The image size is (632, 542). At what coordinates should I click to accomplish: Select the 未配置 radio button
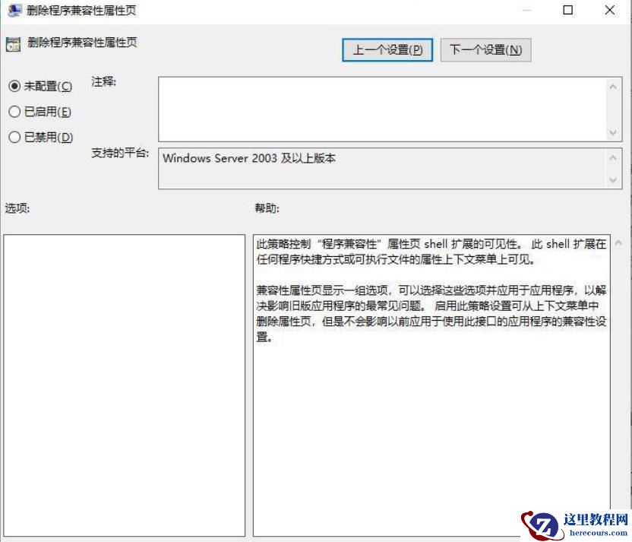(x=15, y=86)
